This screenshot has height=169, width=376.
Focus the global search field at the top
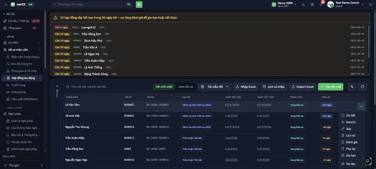coord(92,4)
